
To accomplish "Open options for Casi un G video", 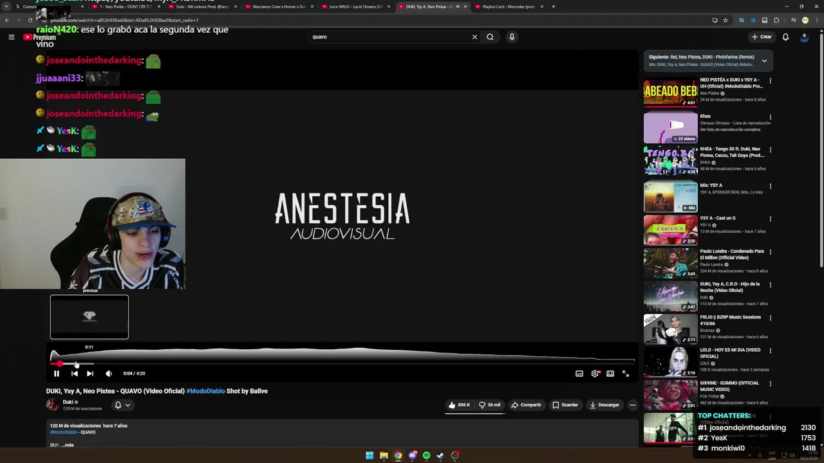I will pyautogui.click(x=770, y=219).
